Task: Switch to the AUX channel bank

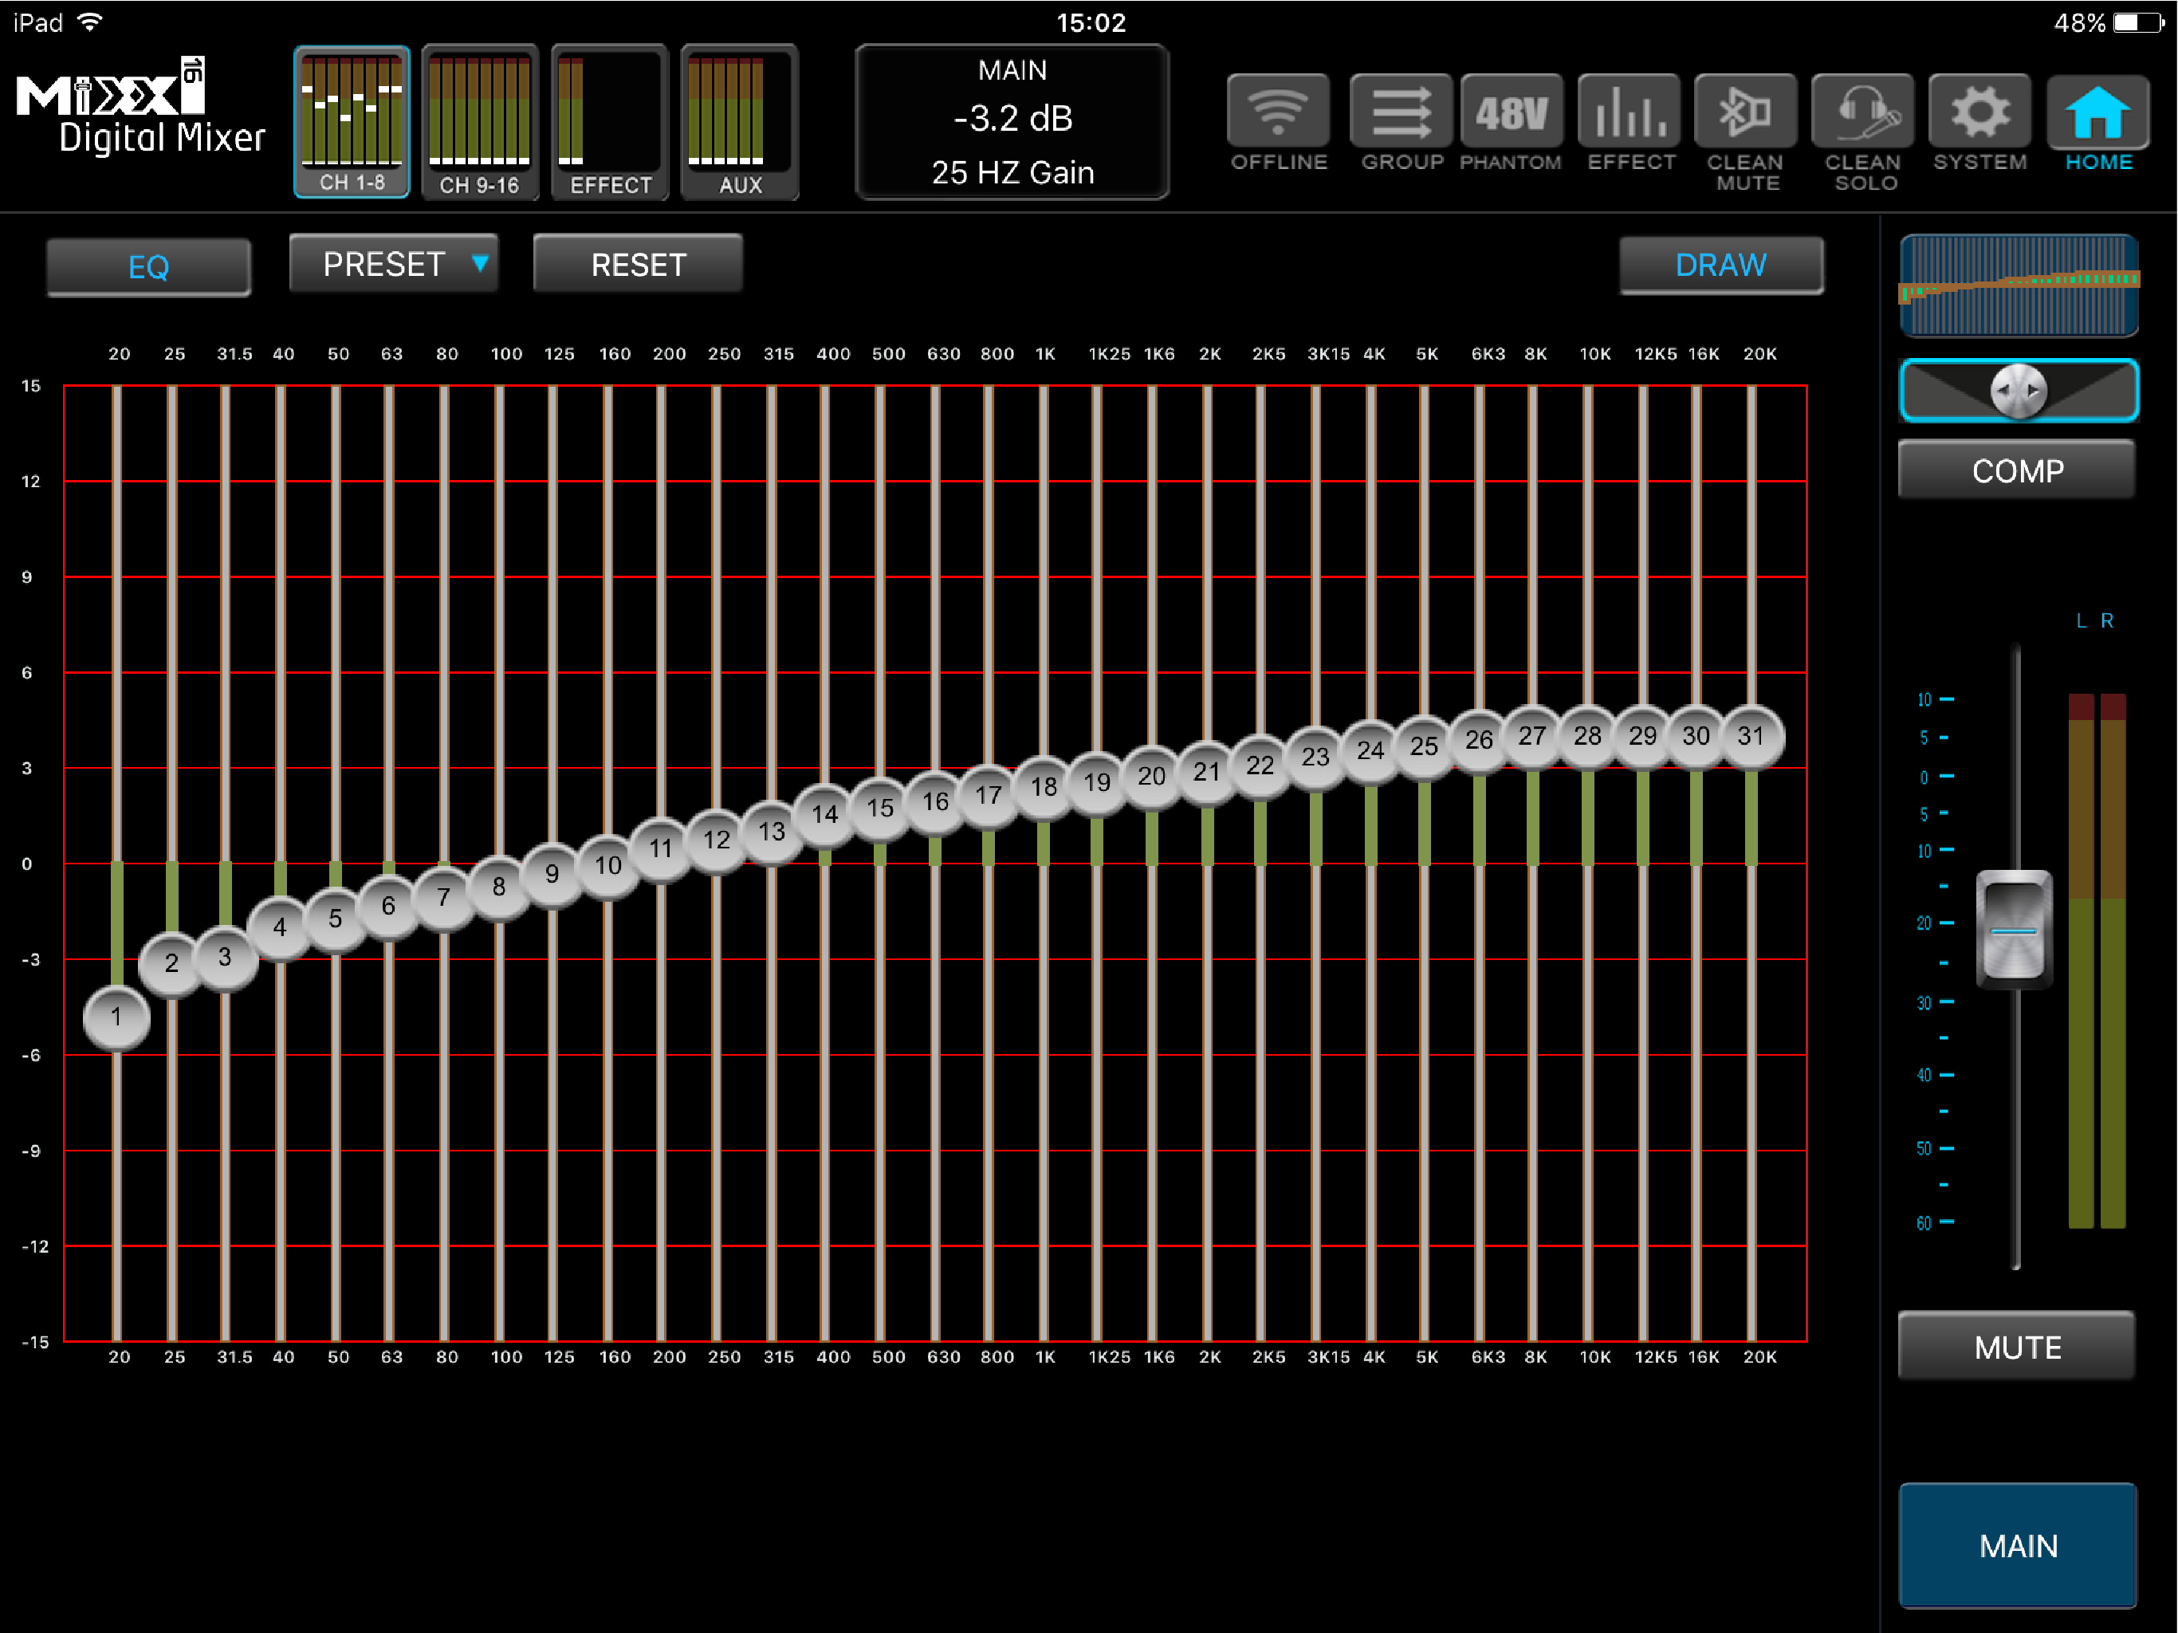Action: [740, 122]
